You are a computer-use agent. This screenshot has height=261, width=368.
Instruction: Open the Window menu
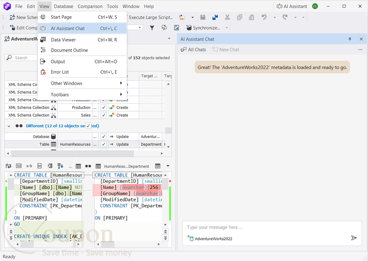[131, 6]
